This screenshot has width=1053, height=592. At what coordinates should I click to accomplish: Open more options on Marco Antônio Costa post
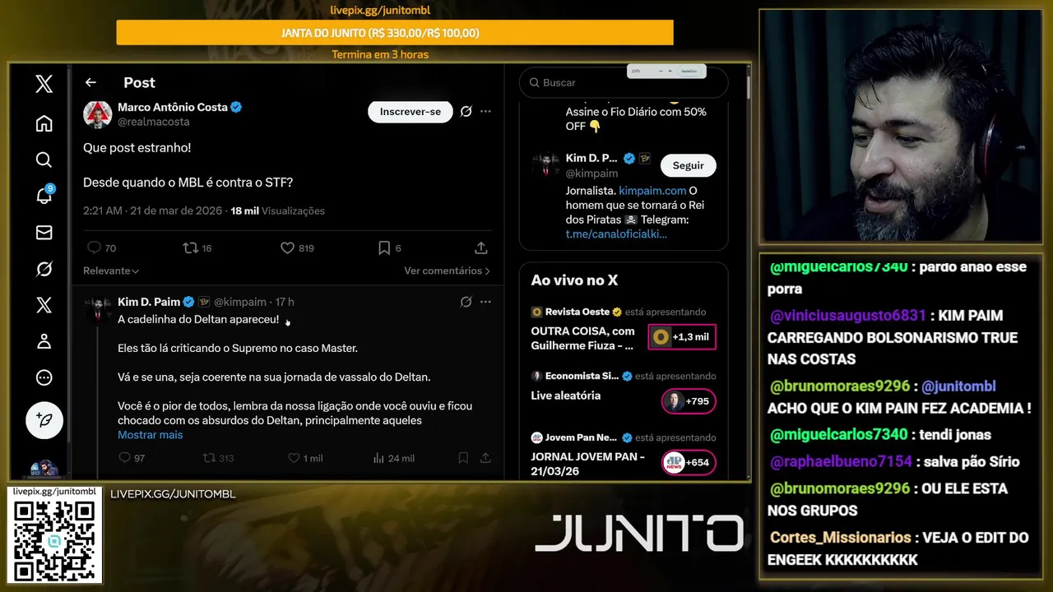(485, 111)
